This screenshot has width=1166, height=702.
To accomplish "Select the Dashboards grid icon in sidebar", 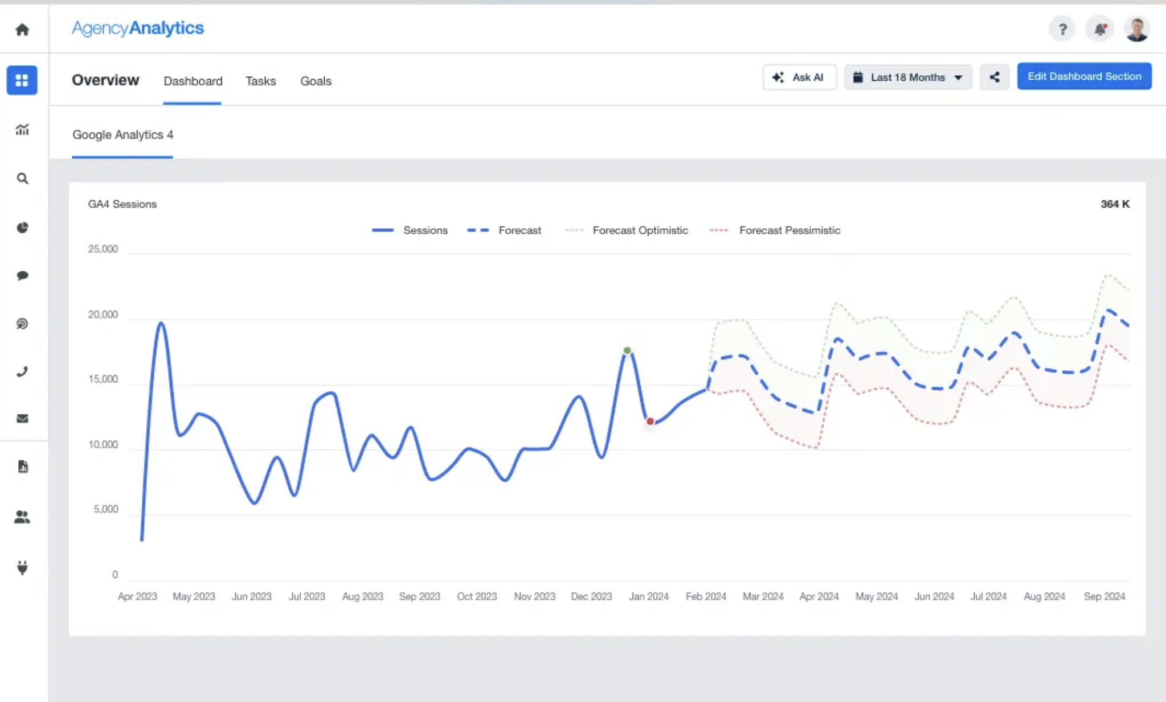I will click(22, 80).
